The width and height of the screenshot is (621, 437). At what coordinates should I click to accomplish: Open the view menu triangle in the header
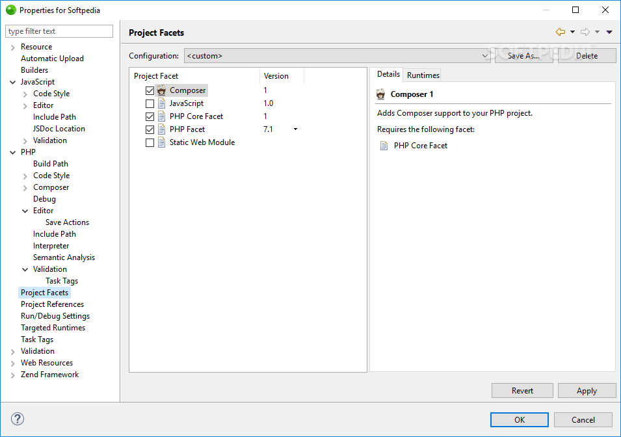click(x=609, y=32)
